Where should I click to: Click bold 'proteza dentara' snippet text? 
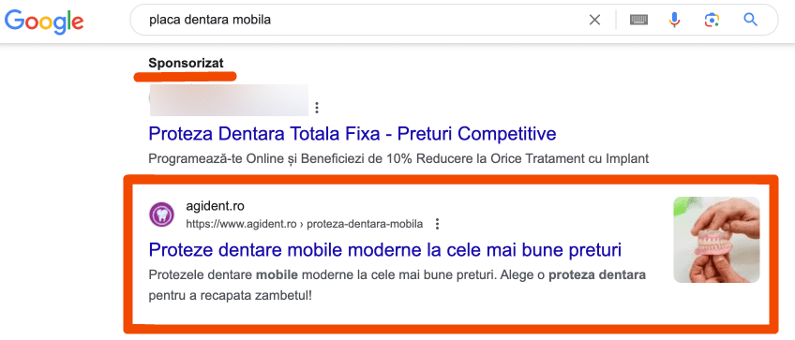(x=597, y=275)
